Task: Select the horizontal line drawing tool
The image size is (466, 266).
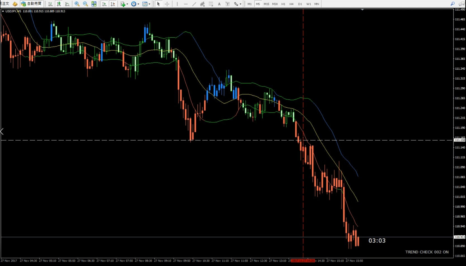Action: point(186,4)
